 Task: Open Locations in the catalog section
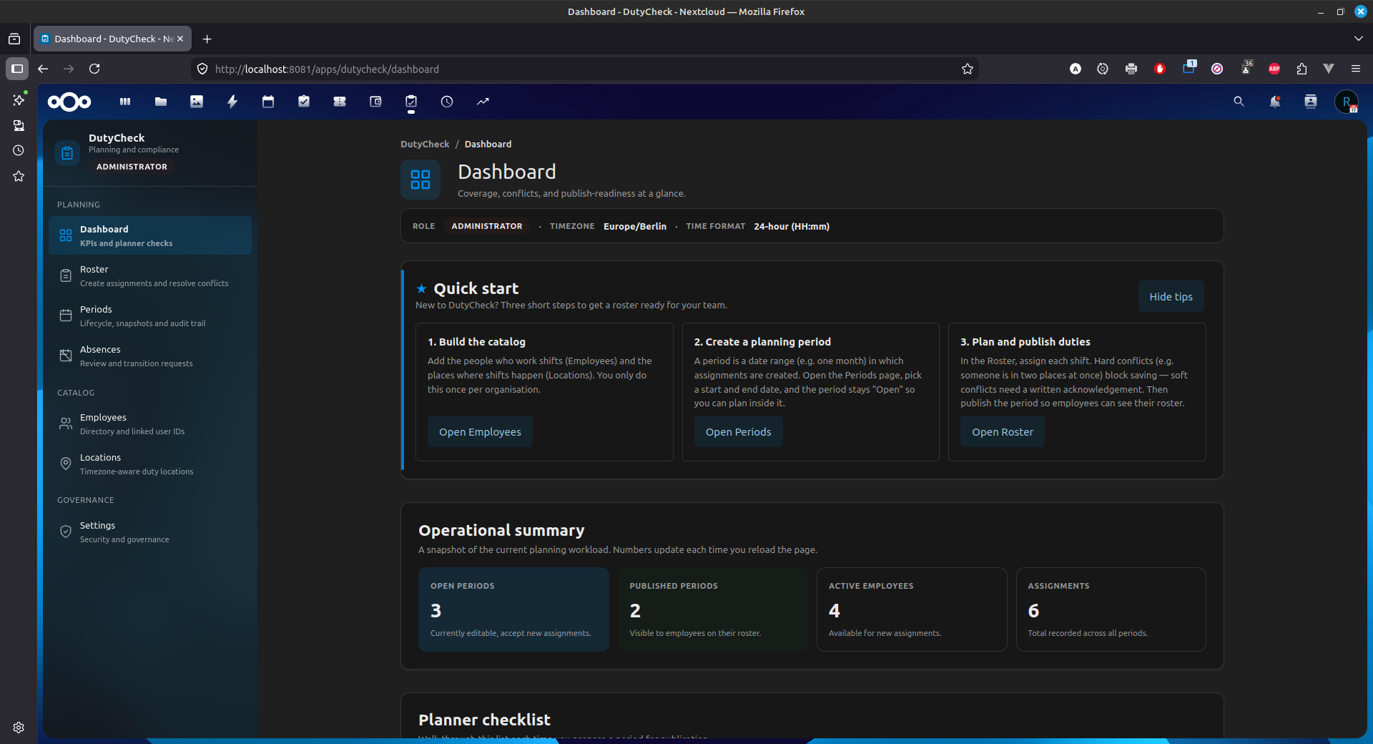tap(150, 464)
